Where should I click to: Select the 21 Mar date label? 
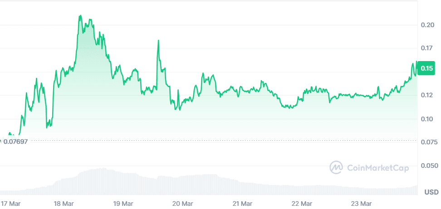coord(242,204)
